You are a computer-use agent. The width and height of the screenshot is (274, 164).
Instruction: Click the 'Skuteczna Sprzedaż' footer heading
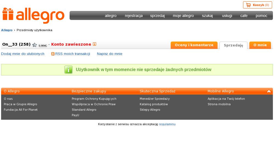tap(158, 91)
